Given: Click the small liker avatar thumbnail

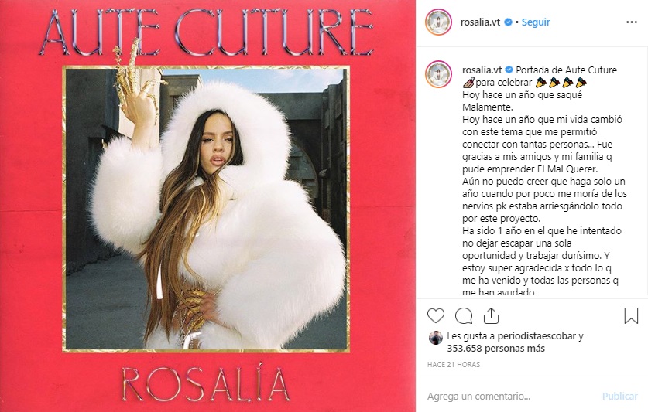Looking at the screenshot, I should click(436, 338).
